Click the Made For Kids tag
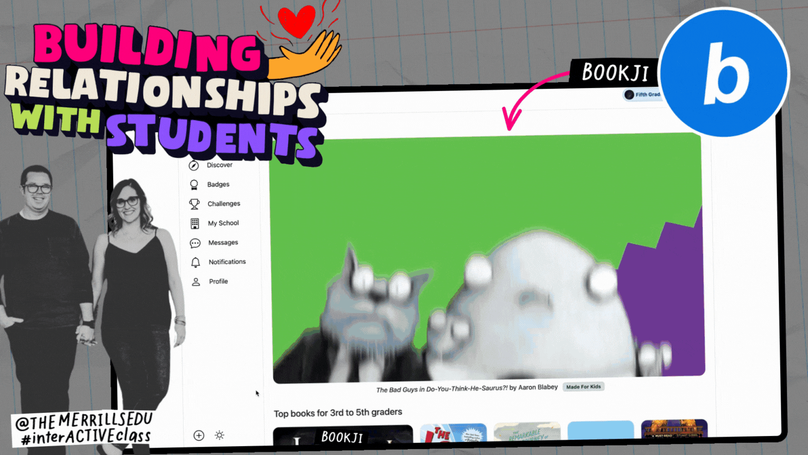This screenshot has width=808, height=455. [x=583, y=387]
